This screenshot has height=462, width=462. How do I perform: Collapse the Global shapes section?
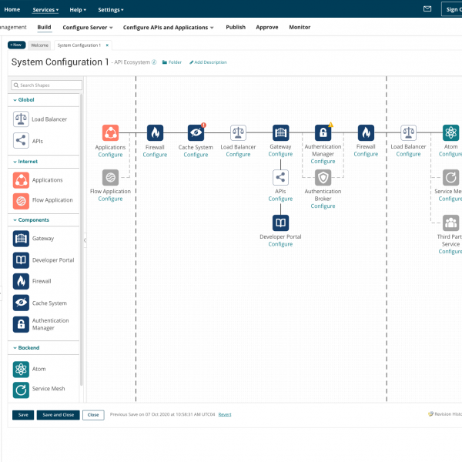(24, 99)
